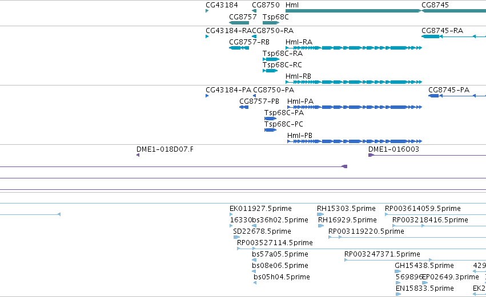Screen dimensions: 486x297
Task: Select the CG8745-PA protein label
Action: pyautogui.click(x=449, y=90)
